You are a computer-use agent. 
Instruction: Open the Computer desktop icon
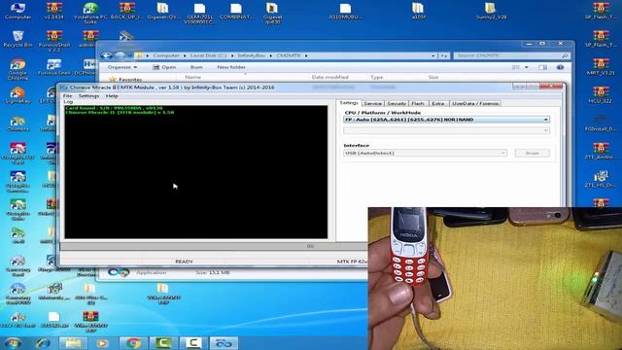click(17, 11)
